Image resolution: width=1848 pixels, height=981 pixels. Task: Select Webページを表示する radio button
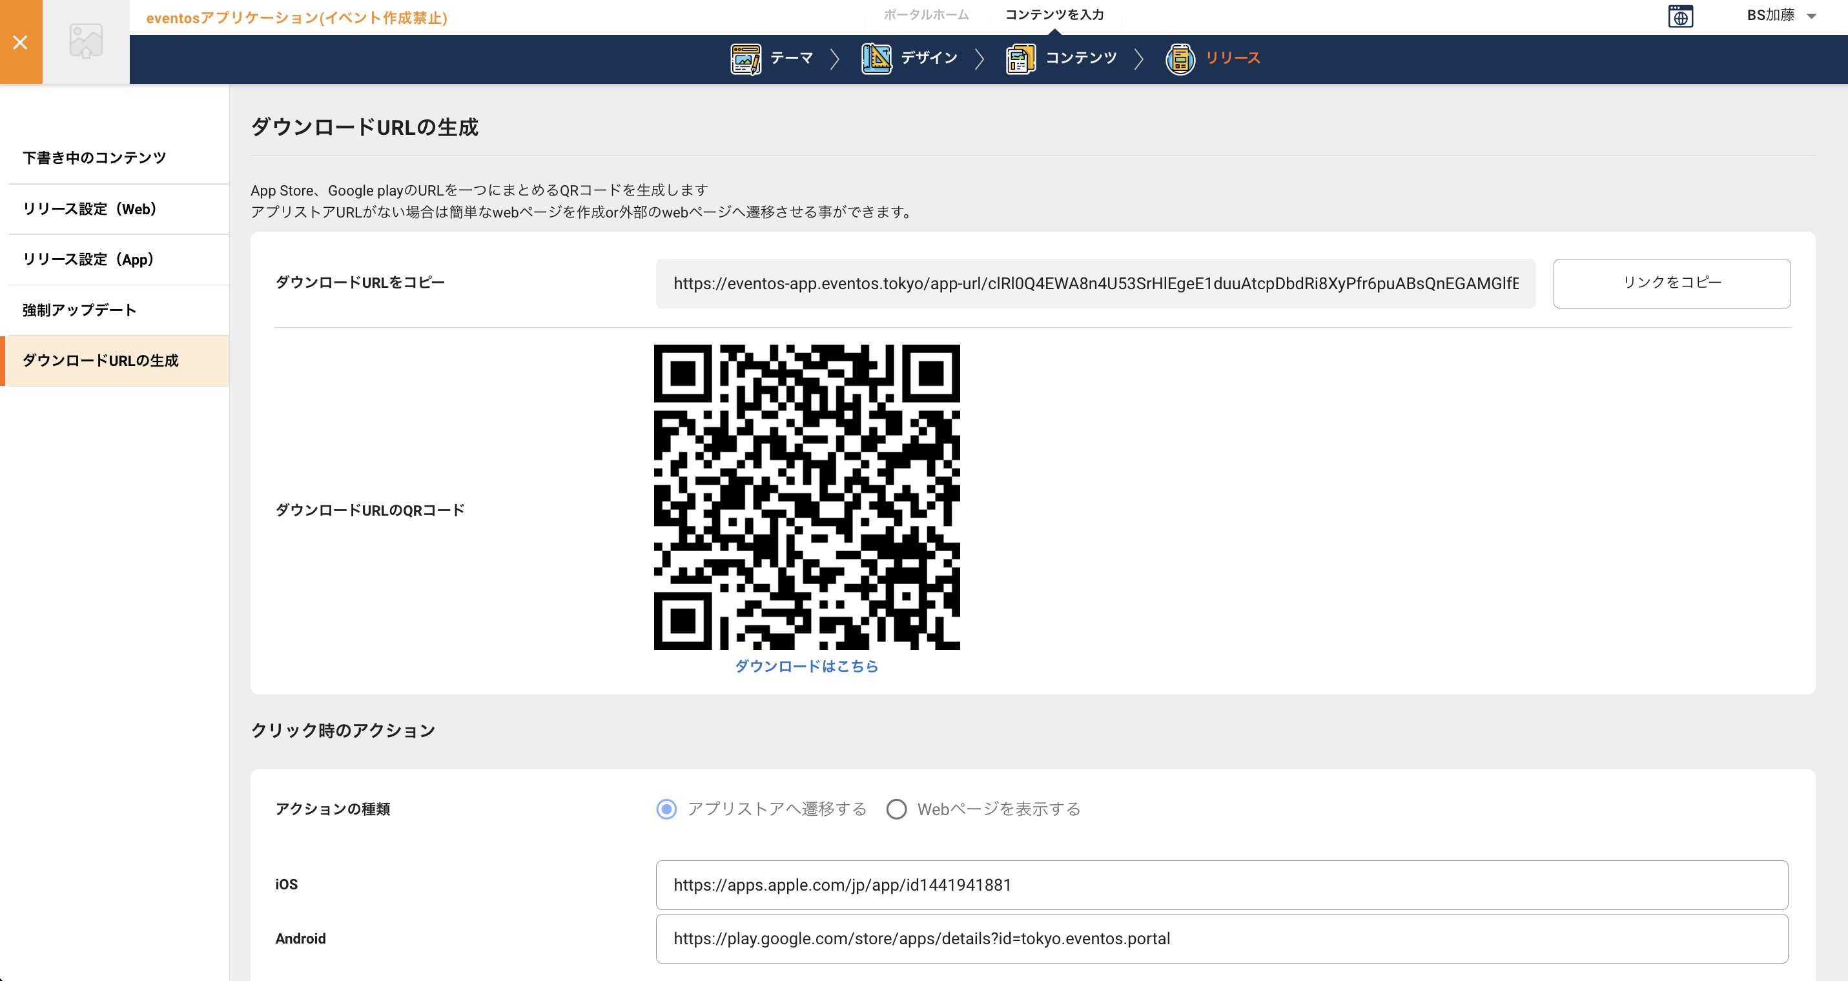(896, 809)
